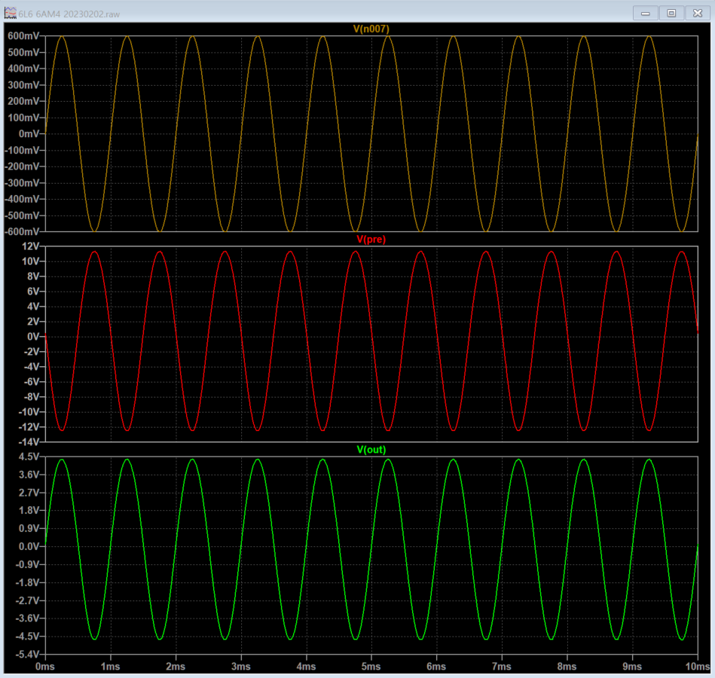Click the -300mV axis label

pyautogui.click(x=21, y=183)
